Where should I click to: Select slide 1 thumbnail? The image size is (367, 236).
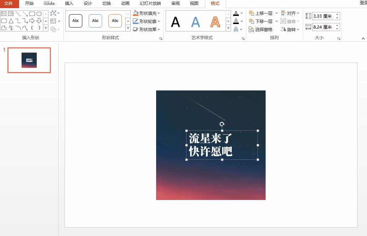coord(29,60)
